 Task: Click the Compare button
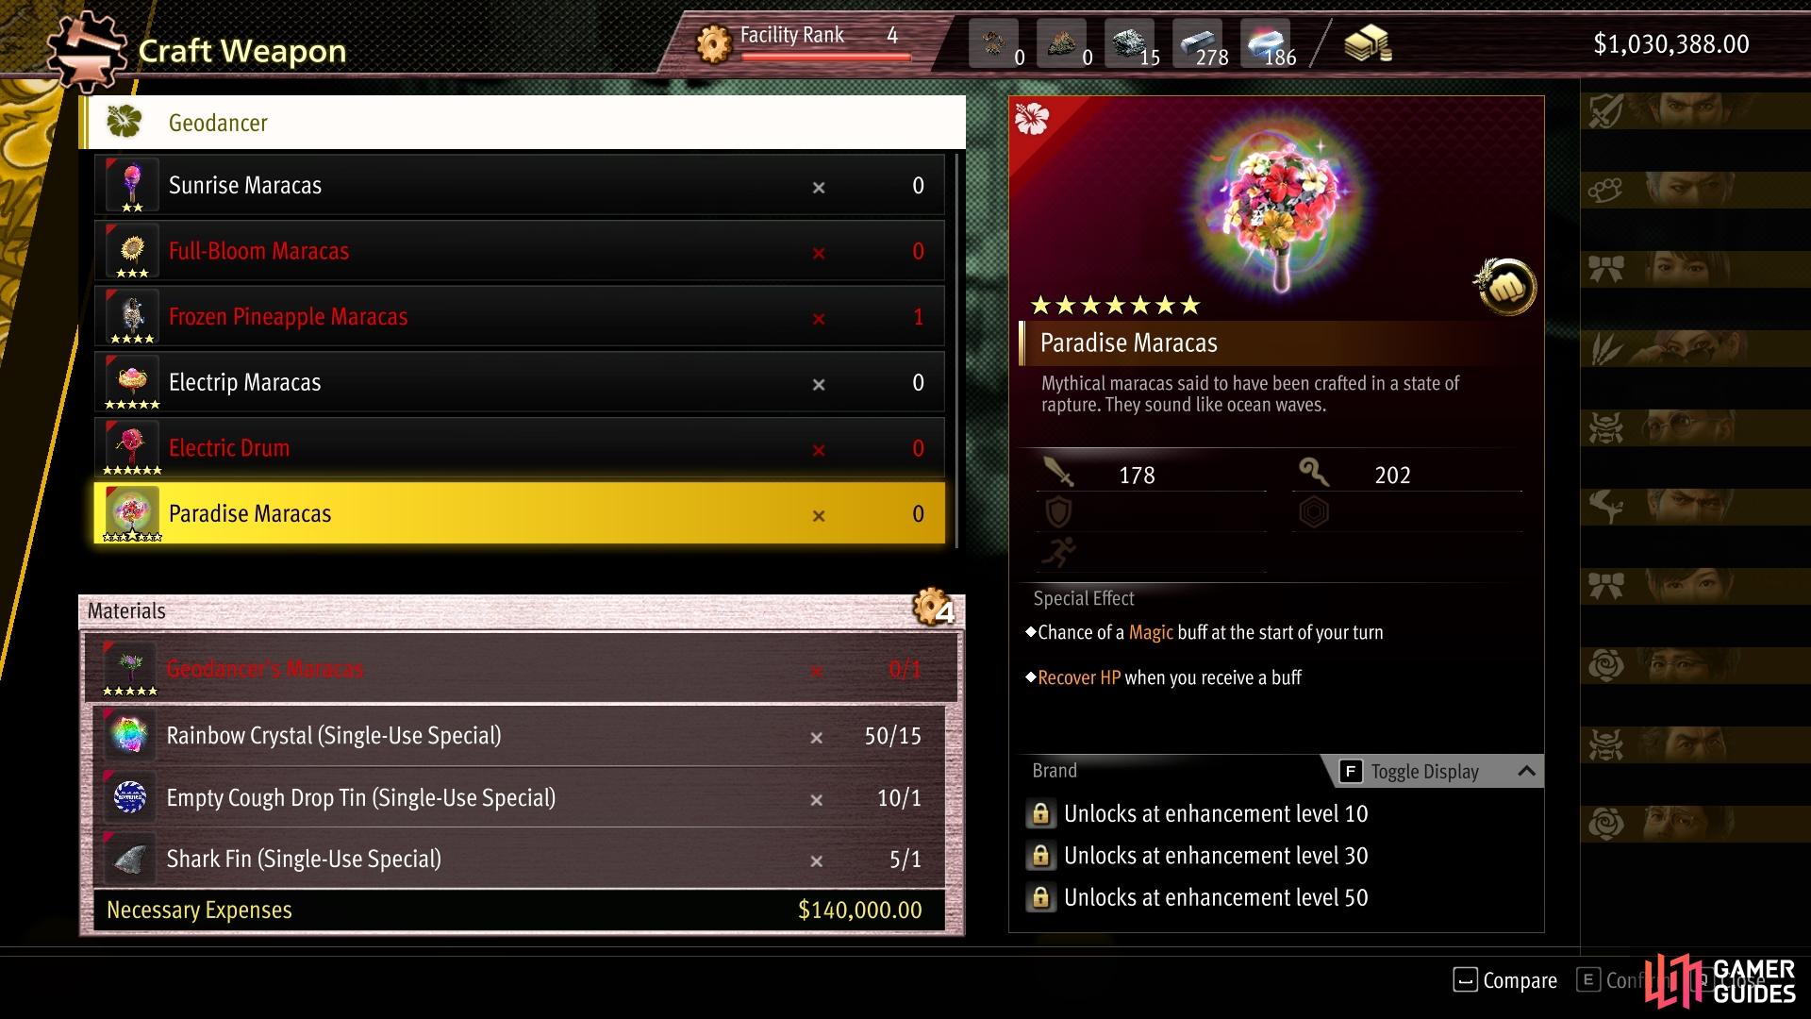1505,981
